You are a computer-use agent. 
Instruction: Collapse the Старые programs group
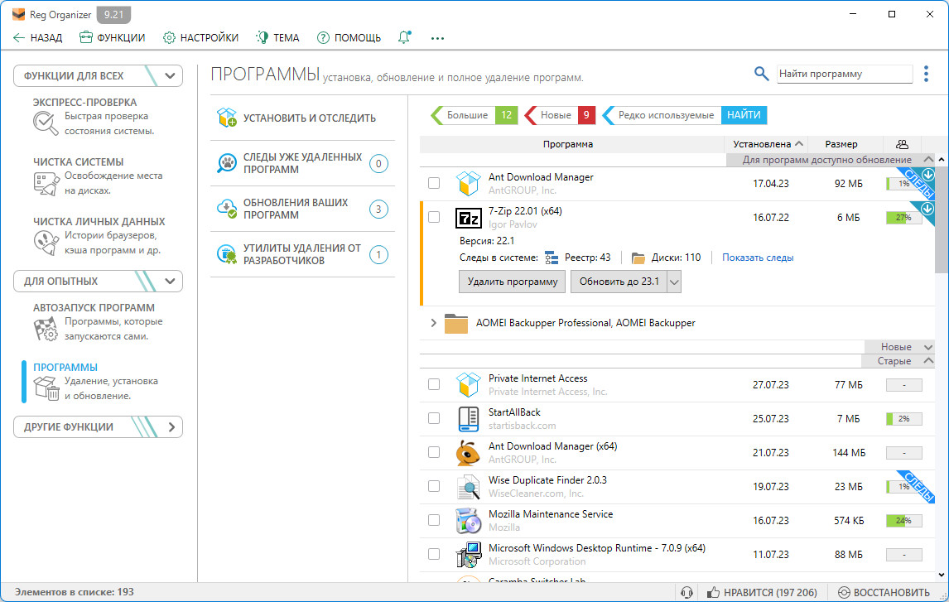click(x=927, y=360)
